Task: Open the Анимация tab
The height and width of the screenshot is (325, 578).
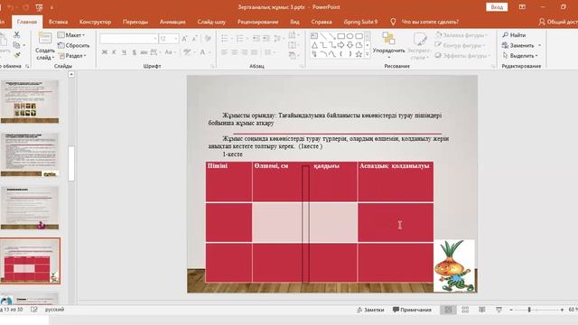Action: (172, 22)
